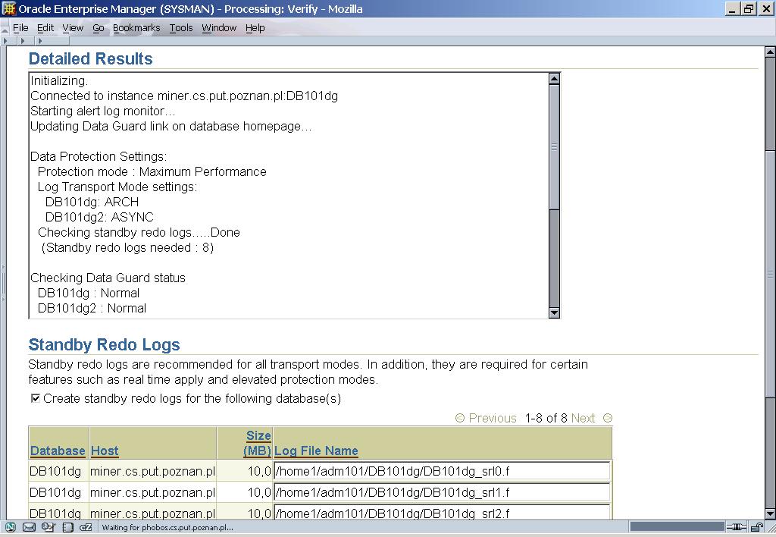Open the Address Book icon in status bar

click(x=67, y=527)
